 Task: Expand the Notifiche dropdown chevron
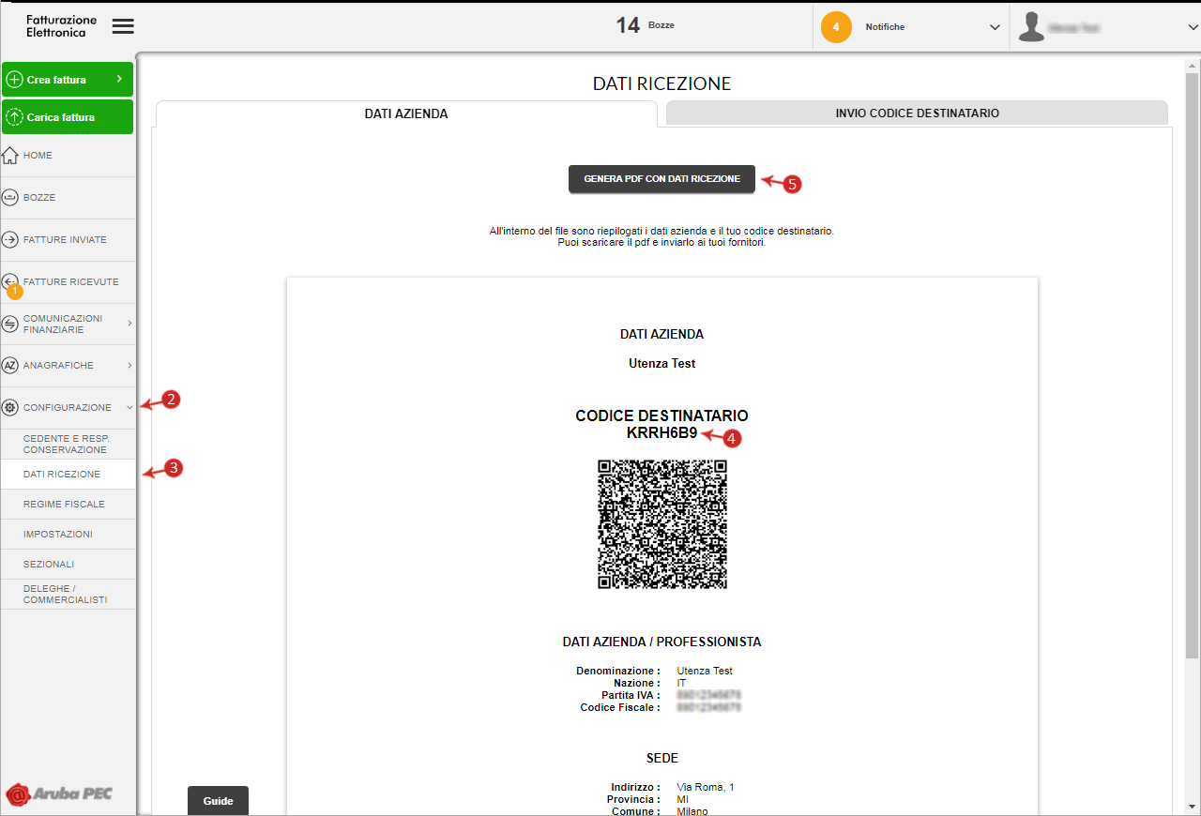click(x=995, y=27)
